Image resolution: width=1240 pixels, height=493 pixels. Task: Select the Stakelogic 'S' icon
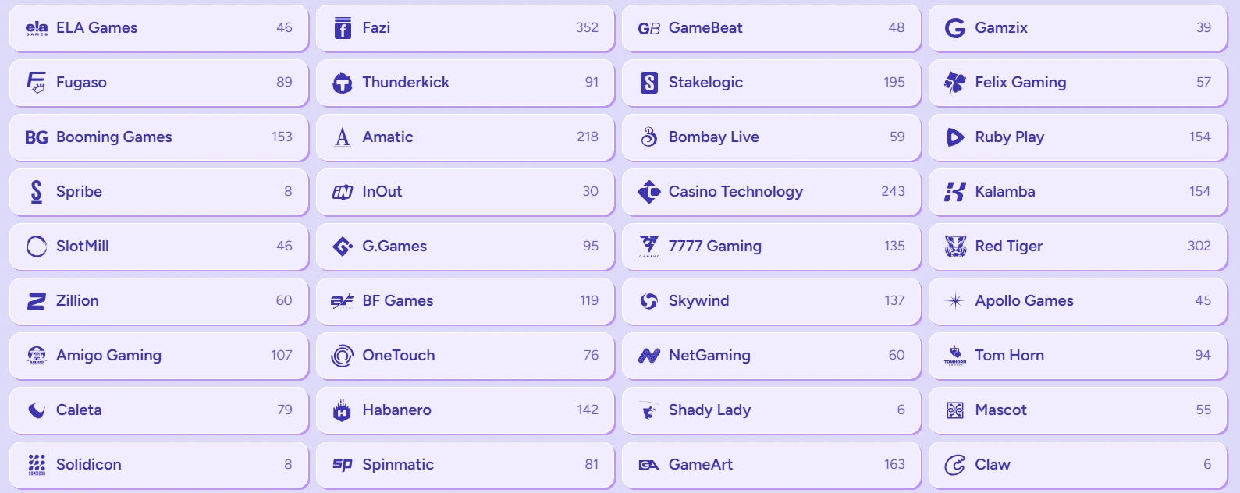coord(648,83)
